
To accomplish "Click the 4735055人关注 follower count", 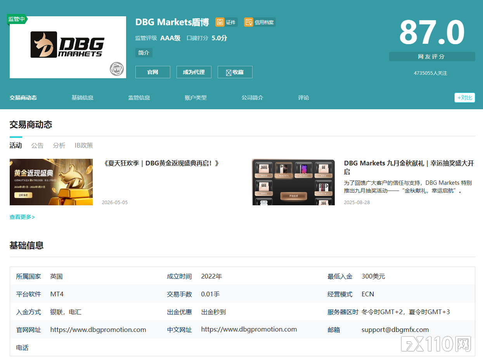I will [x=431, y=73].
